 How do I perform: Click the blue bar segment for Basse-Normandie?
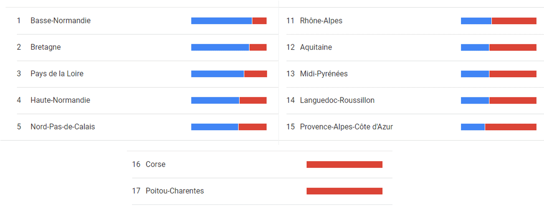pyautogui.click(x=221, y=21)
